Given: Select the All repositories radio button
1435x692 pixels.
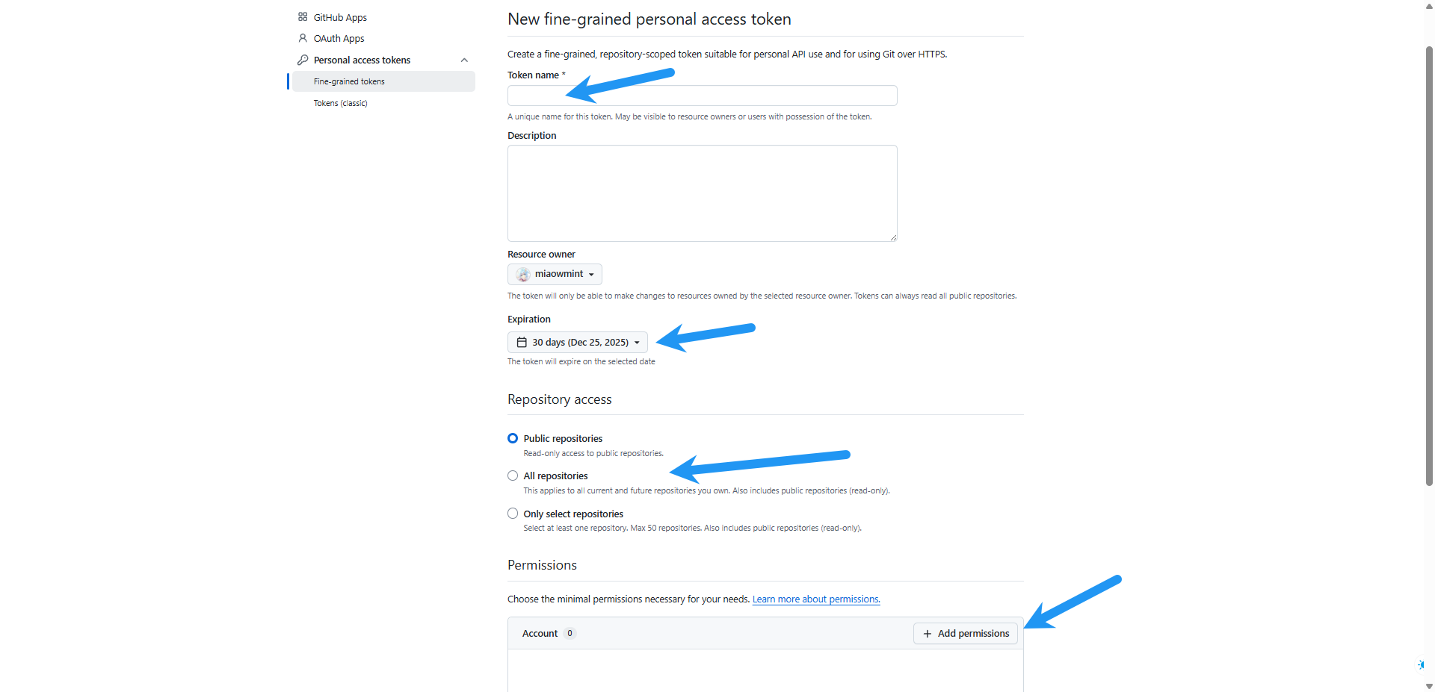Looking at the screenshot, I should (x=513, y=476).
